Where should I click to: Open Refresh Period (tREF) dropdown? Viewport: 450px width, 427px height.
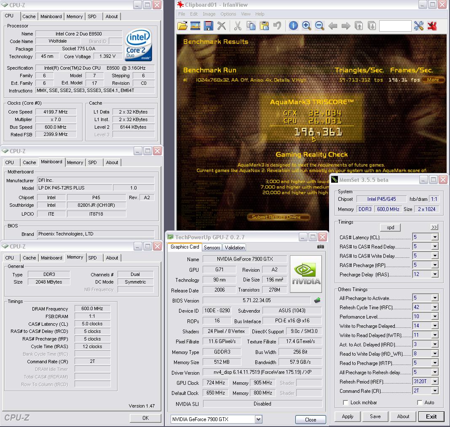[x=435, y=381]
